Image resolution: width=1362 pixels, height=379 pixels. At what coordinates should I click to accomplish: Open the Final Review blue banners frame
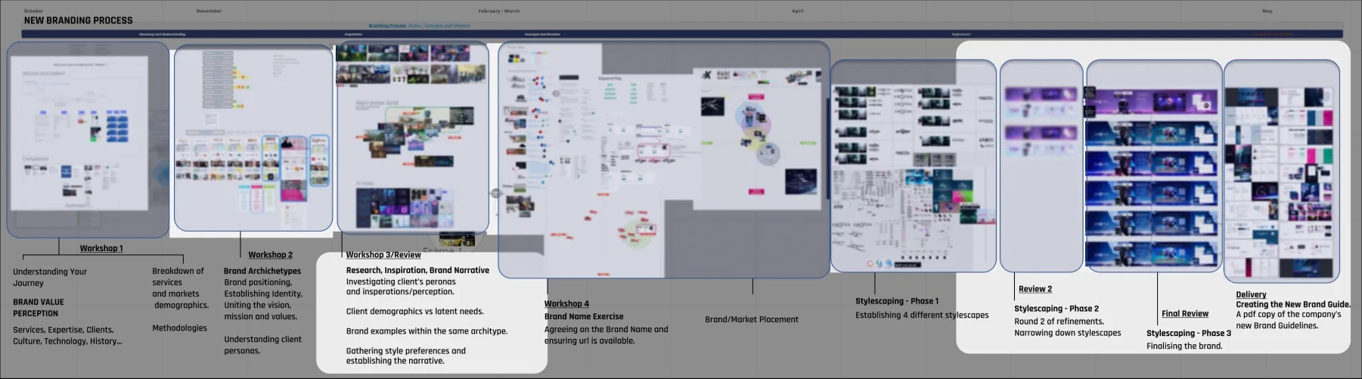click(1154, 166)
